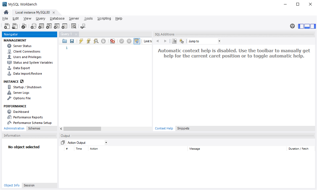Open the Query menu

click(40, 19)
